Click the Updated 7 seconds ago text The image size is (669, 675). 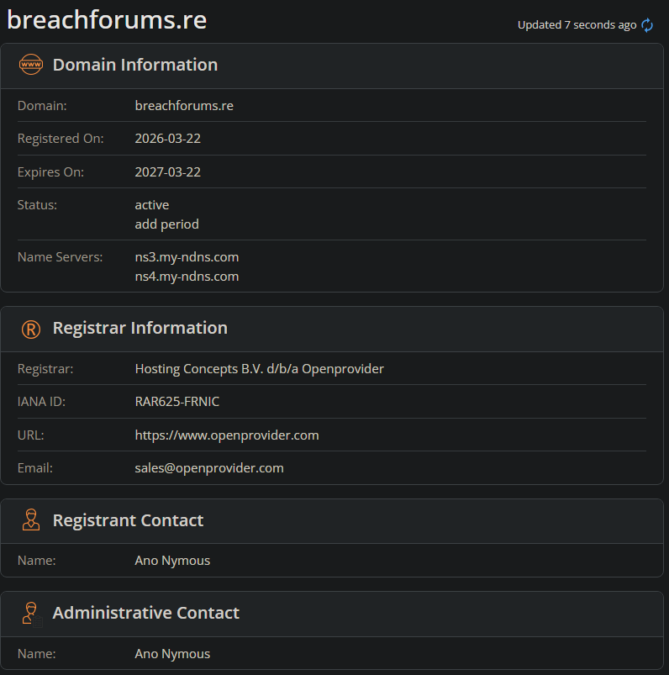coord(577,25)
